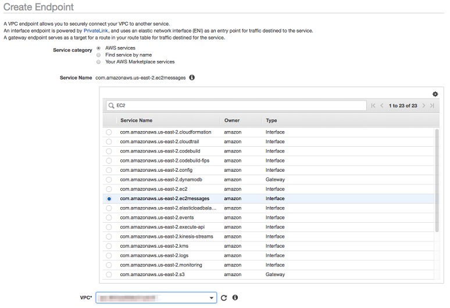Click the '1 to 23 of 23' pagination text

(x=403, y=106)
